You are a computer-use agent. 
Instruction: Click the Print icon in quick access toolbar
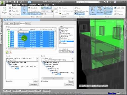point(18,2)
